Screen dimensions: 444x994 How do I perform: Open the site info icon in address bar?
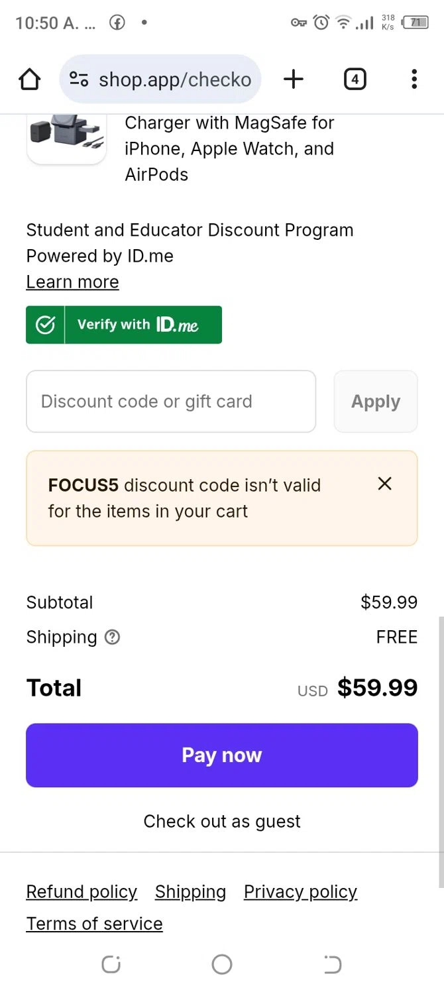click(79, 80)
